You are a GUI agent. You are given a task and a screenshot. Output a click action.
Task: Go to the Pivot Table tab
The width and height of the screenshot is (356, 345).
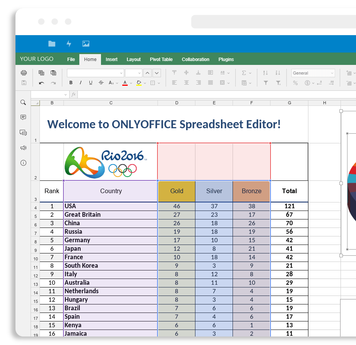click(x=161, y=59)
